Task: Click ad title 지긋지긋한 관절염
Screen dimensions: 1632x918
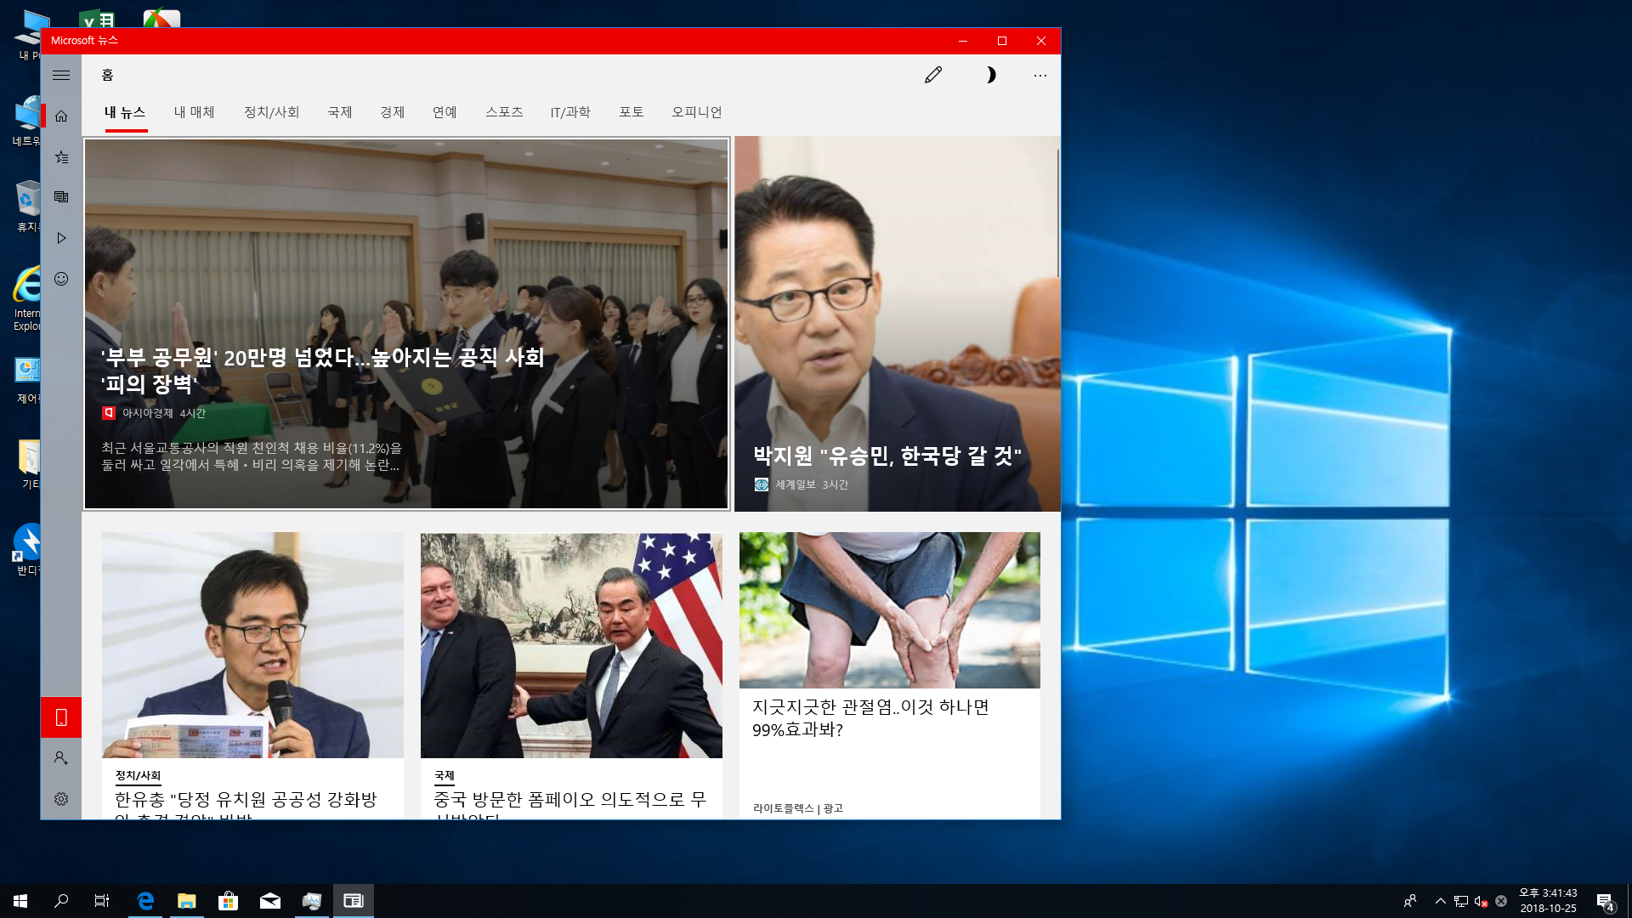Action: click(x=870, y=718)
